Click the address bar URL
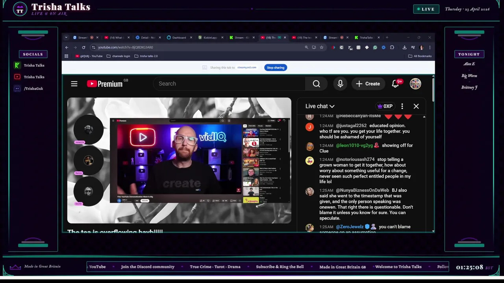The width and height of the screenshot is (504, 283). 126,47
